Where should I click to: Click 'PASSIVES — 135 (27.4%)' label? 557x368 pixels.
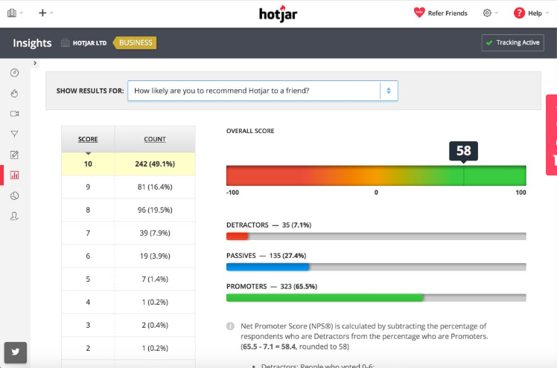click(x=266, y=256)
